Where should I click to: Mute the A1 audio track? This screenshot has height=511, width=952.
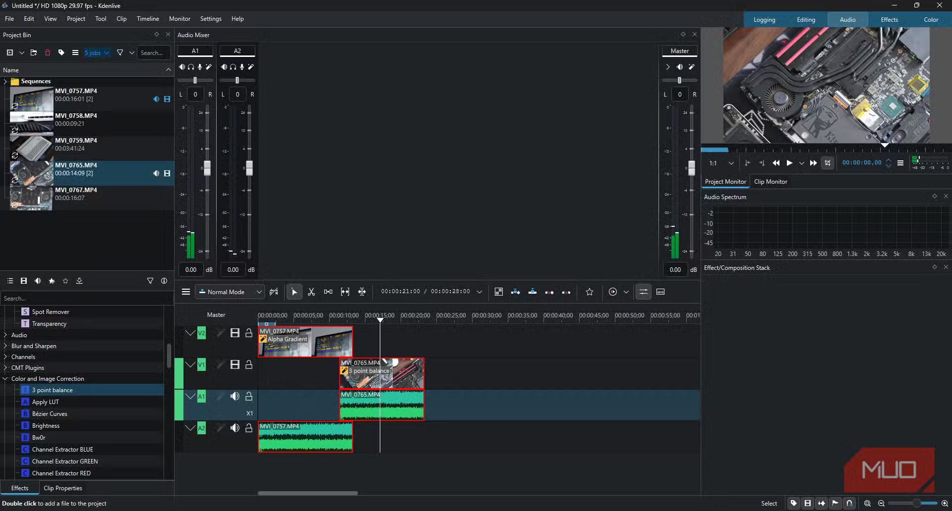(x=235, y=396)
